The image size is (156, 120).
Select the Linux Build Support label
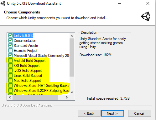28,76
